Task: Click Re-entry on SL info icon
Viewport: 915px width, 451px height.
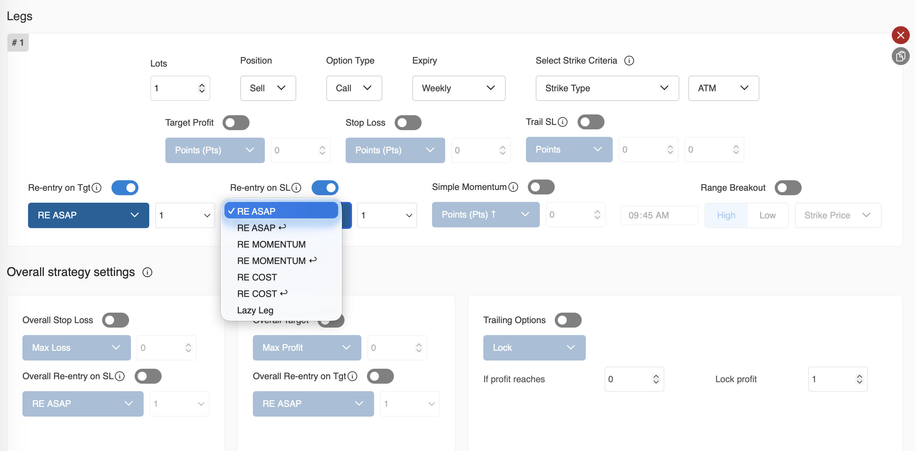Action: coord(296,188)
